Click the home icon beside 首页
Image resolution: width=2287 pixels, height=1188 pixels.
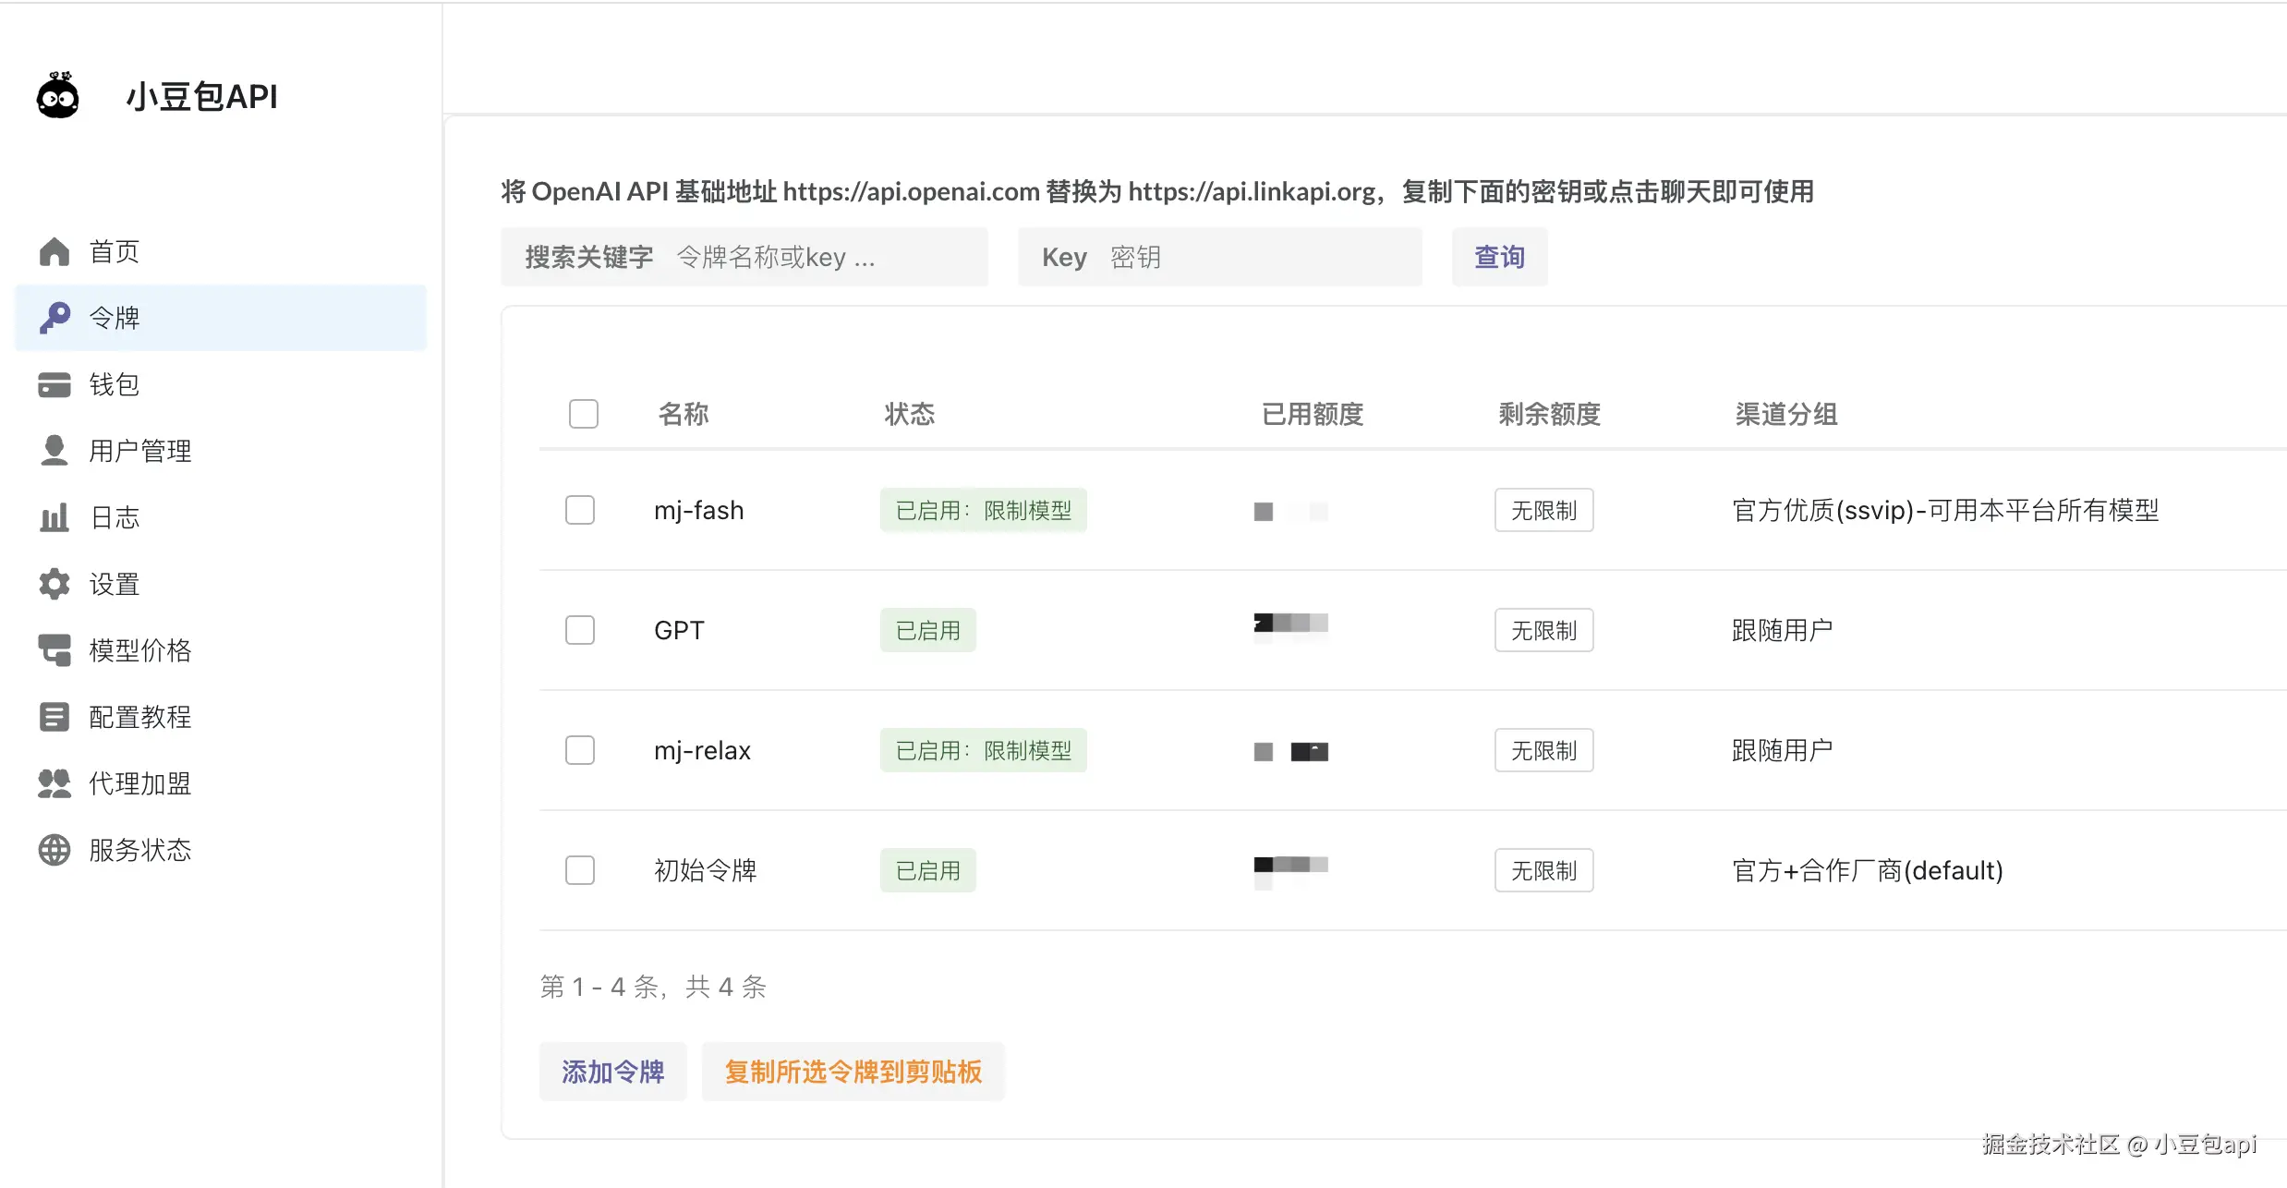(x=54, y=251)
